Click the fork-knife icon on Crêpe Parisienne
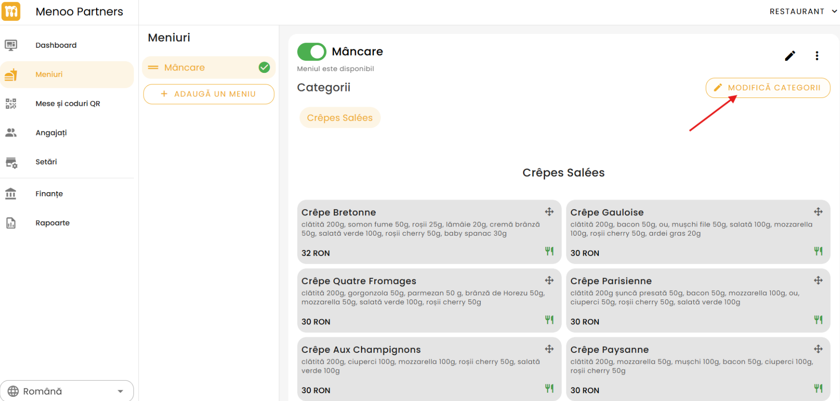 818,320
